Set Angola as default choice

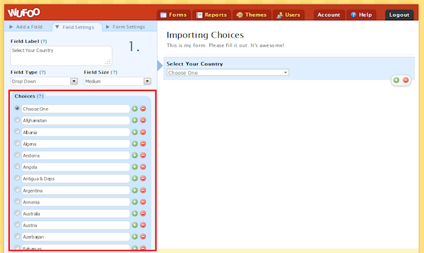pyautogui.click(x=18, y=166)
